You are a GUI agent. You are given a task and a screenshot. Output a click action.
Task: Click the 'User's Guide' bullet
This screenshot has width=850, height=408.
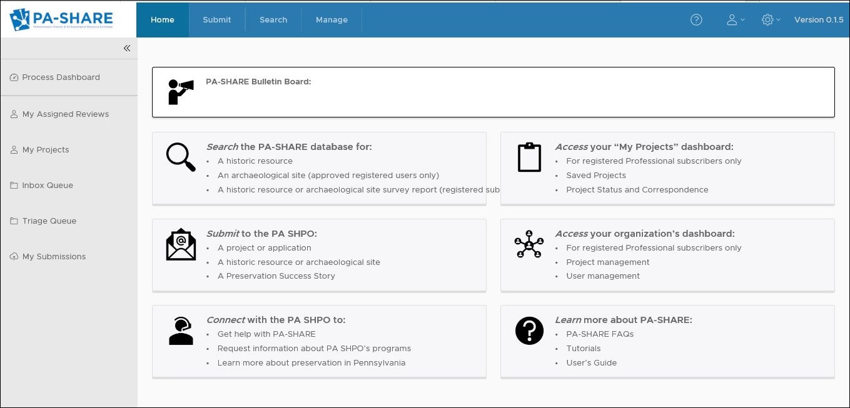(x=592, y=363)
